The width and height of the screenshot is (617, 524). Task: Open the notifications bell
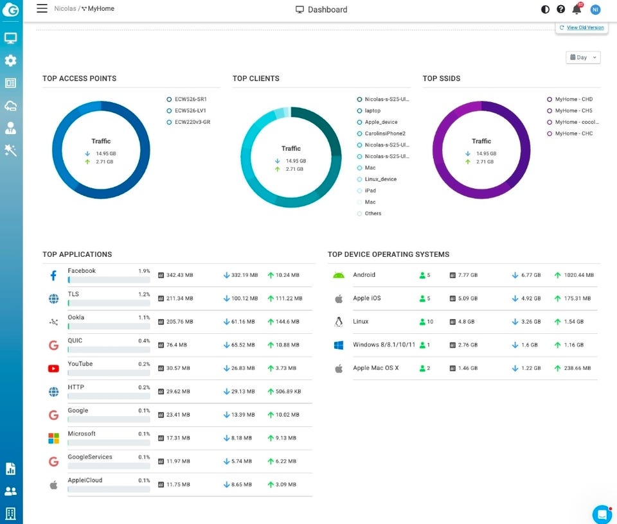pos(577,10)
